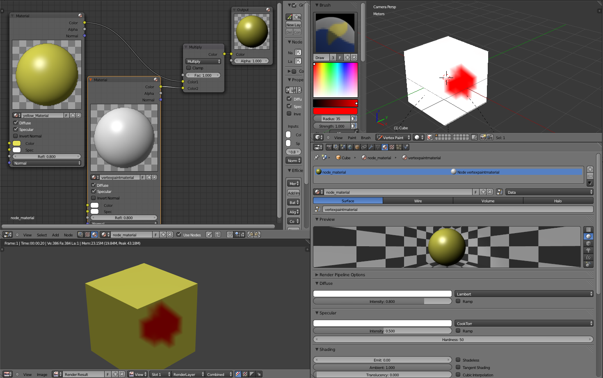The height and width of the screenshot is (378, 603).
Task: Open the Physics properties icon
Action: [406, 147]
